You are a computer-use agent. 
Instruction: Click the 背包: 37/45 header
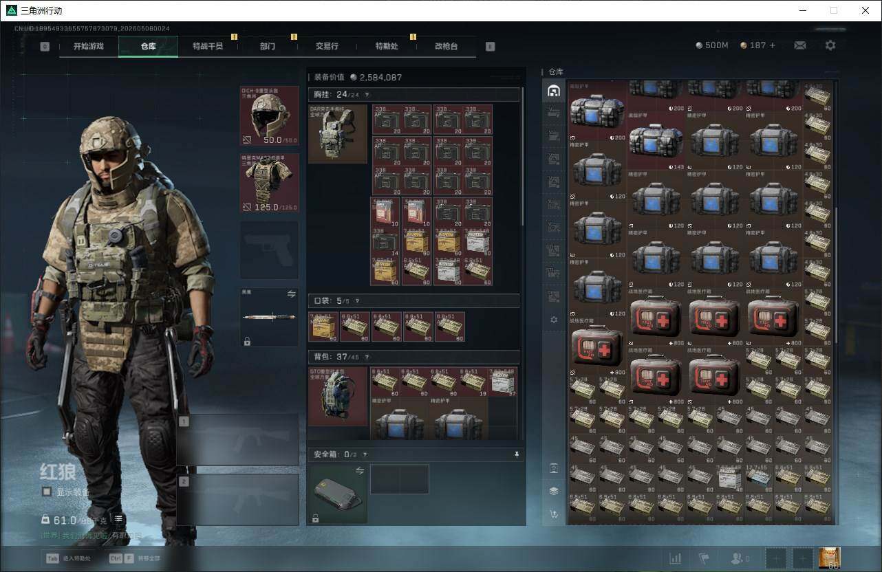point(413,357)
